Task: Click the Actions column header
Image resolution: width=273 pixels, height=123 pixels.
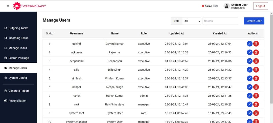Action: coord(253,33)
